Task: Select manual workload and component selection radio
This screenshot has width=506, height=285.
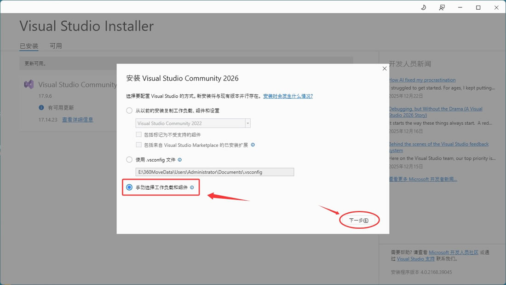Action: point(129,187)
